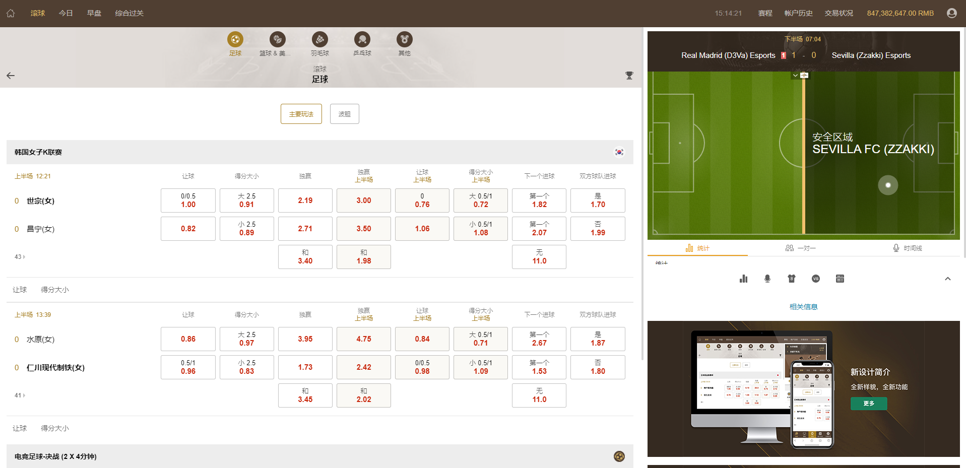Open the microphone commentary icon below stats
Screen dimensions: 966x468
[x=767, y=279]
